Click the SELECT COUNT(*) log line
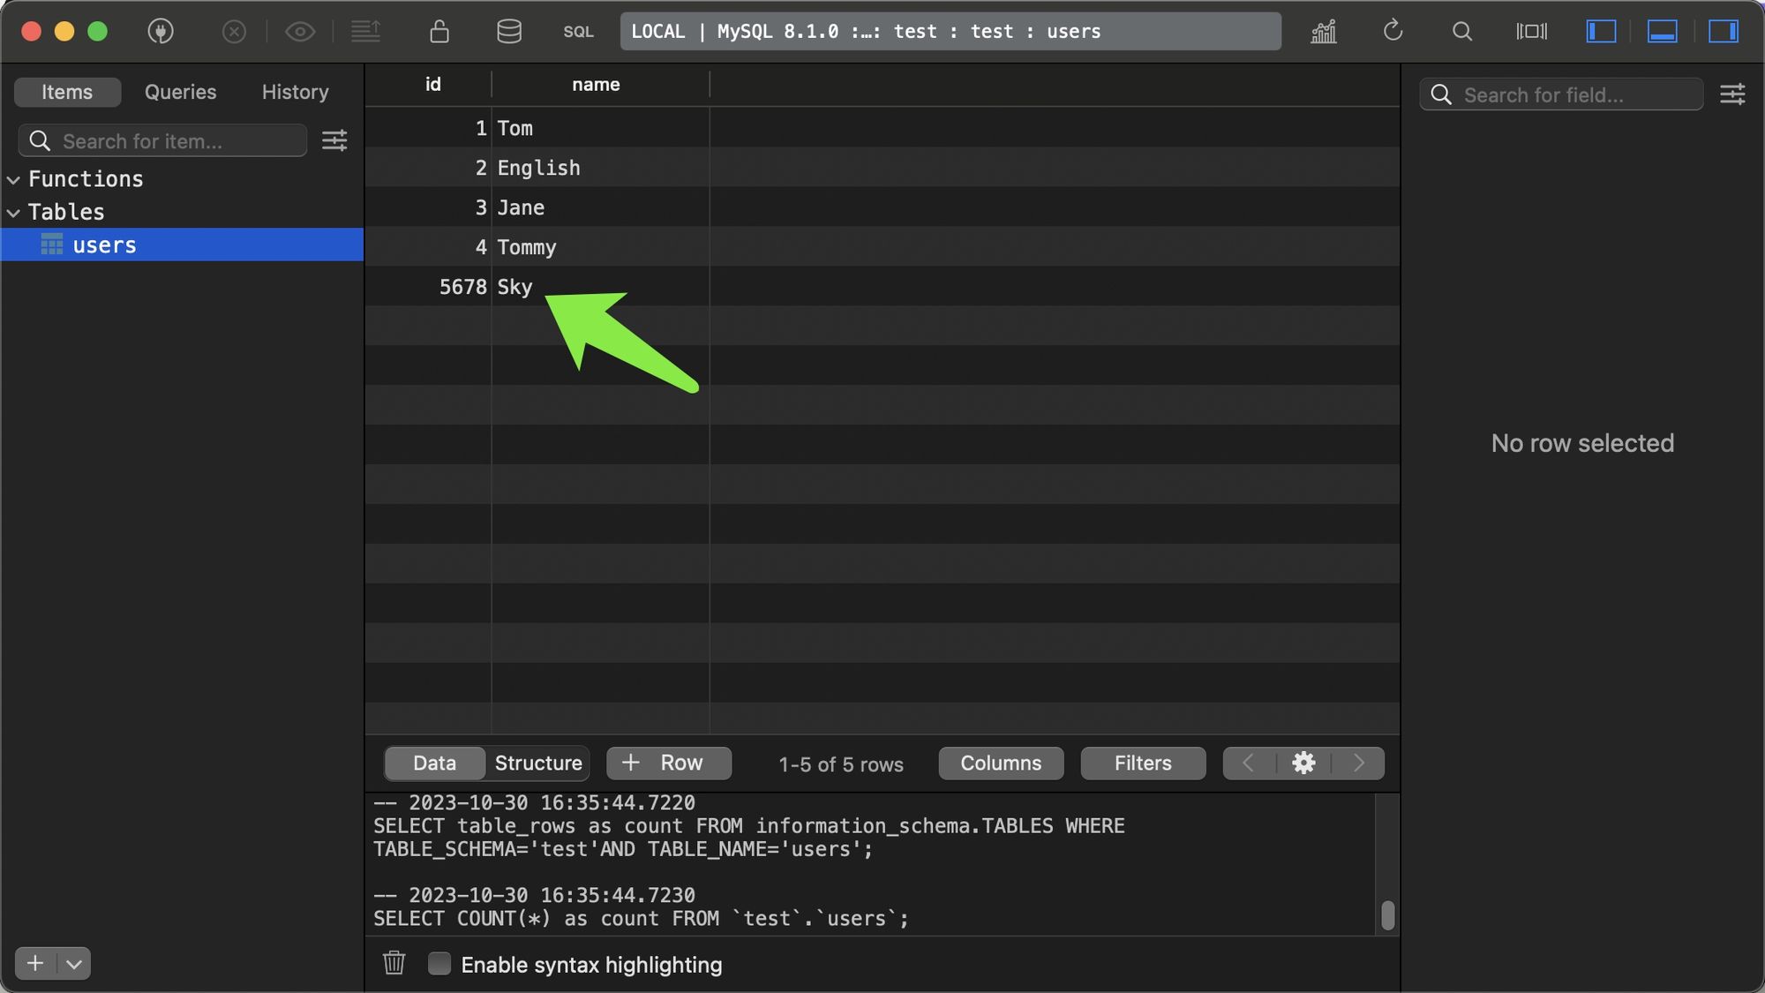 click(x=641, y=919)
